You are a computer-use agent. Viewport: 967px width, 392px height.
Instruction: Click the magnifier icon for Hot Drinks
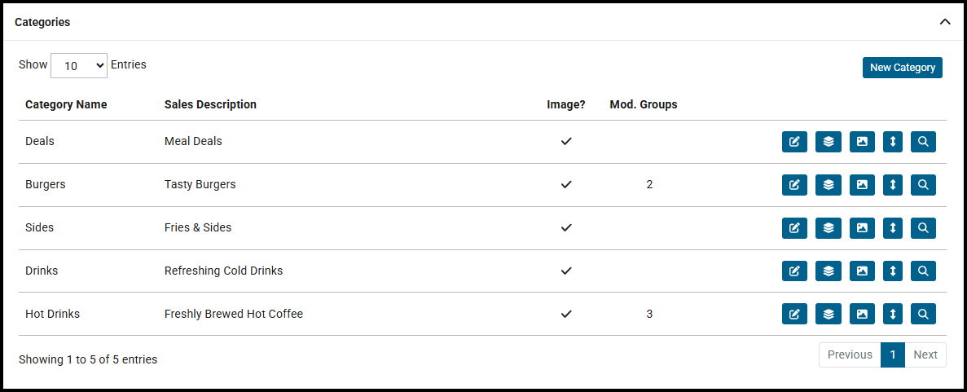923,314
